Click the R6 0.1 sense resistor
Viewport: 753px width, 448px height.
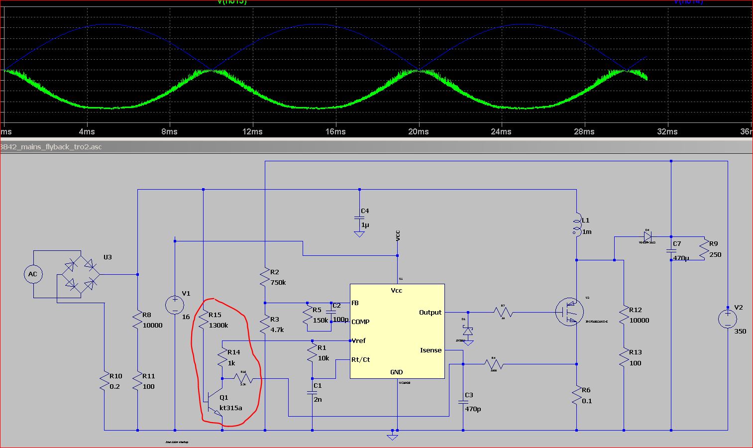pyautogui.click(x=577, y=396)
